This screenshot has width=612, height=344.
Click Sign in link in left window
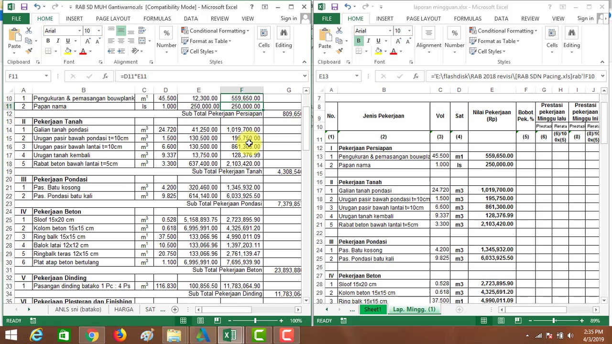point(289,19)
